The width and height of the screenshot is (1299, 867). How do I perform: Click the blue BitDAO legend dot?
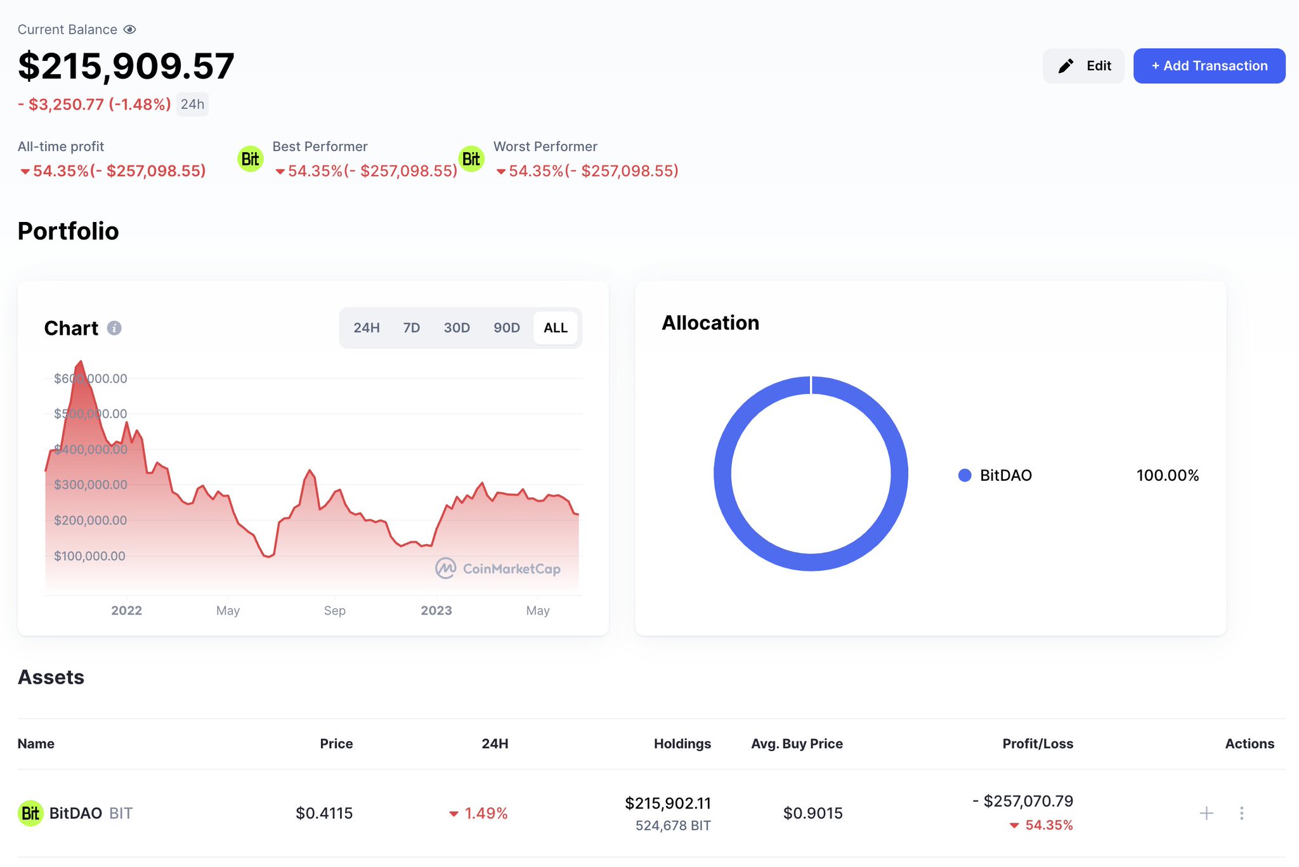pos(965,476)
